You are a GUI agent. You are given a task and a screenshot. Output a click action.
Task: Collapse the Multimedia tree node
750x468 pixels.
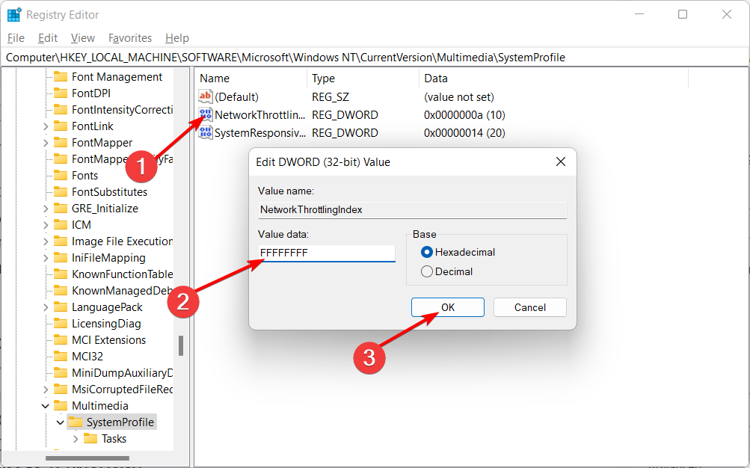pyautogui.click(x=45, y=405)
